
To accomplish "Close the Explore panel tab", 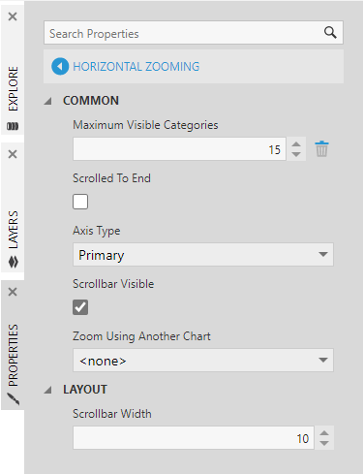I will pyautogui.click(x=13, y=16).
